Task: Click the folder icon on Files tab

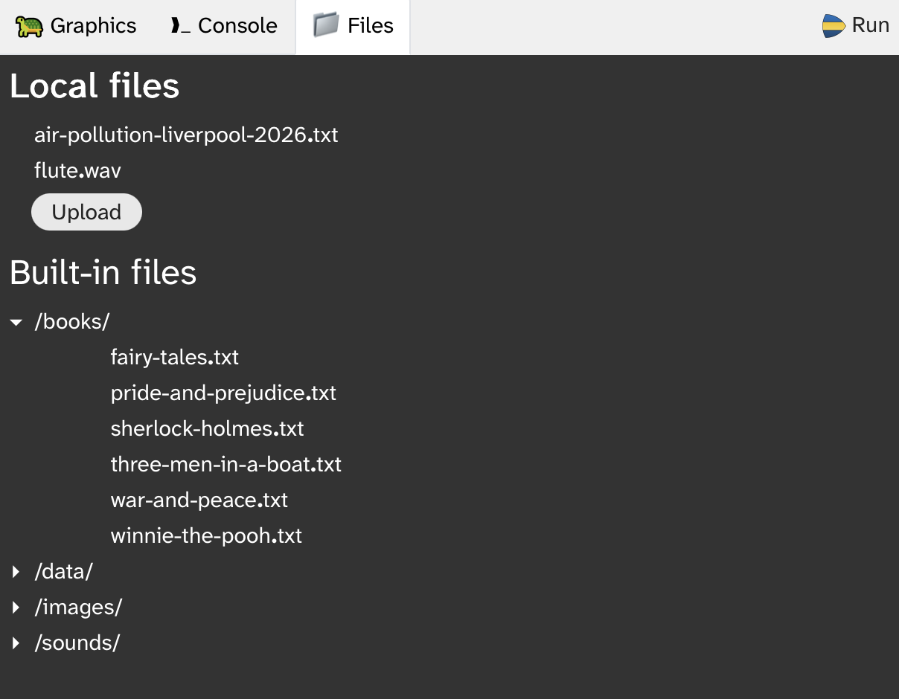Action: coord(326,25)
